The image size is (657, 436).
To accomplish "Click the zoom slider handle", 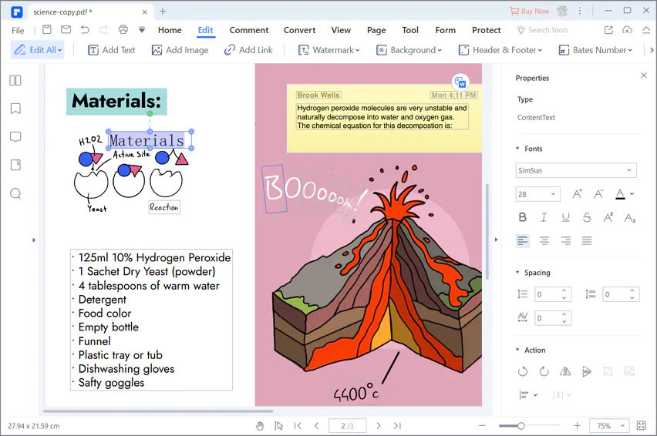I will click(x=521, y=426).
